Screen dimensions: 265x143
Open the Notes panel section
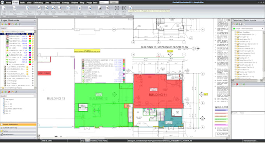[18, 131]
